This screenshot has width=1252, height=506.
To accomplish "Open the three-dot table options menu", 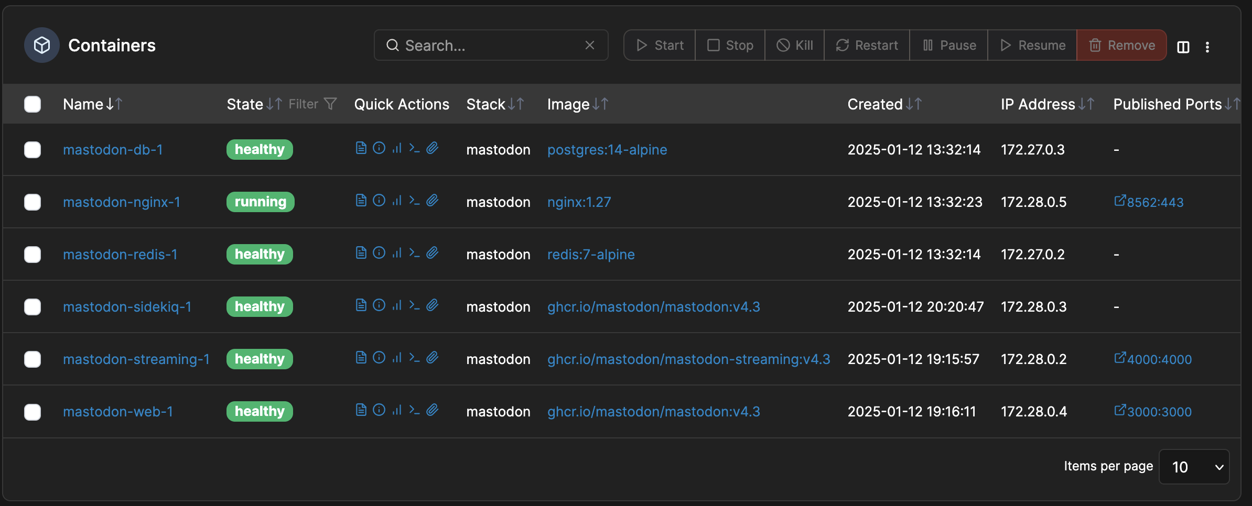I will [1207, 47].
